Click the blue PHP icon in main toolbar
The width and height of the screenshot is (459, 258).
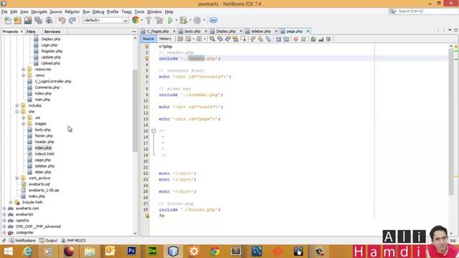pyautogui.click(x=213, y=21)
